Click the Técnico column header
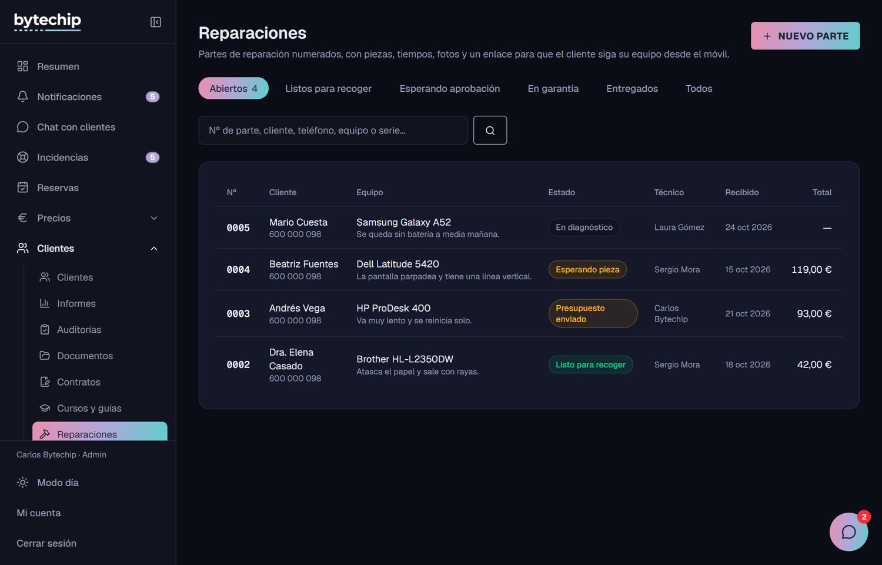 [669, 192]
